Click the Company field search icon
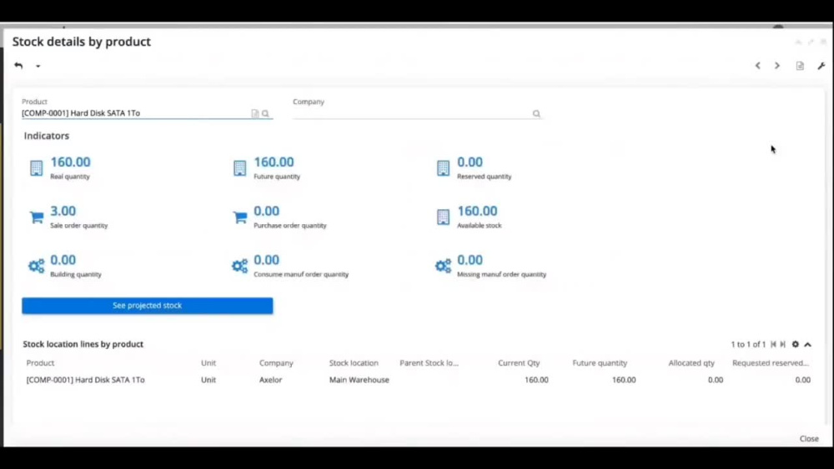This screenshot has width=834, height=469. [x=536, y=113]
